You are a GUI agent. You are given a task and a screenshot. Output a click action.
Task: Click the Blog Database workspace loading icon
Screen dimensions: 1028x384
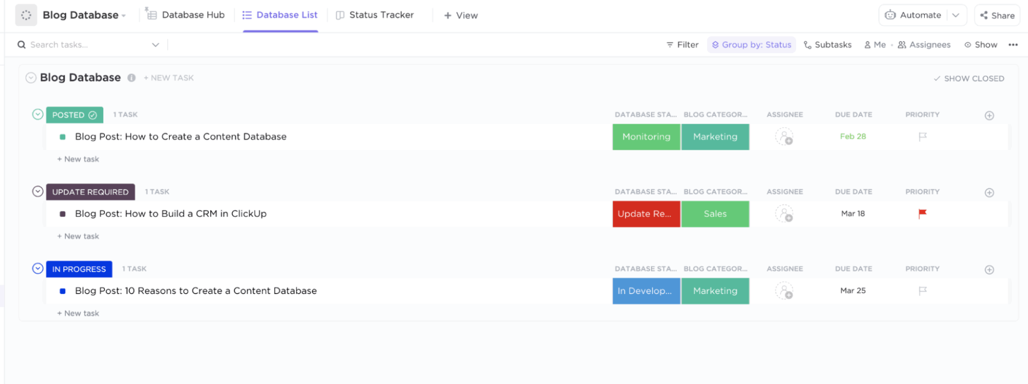pos(26,16)
